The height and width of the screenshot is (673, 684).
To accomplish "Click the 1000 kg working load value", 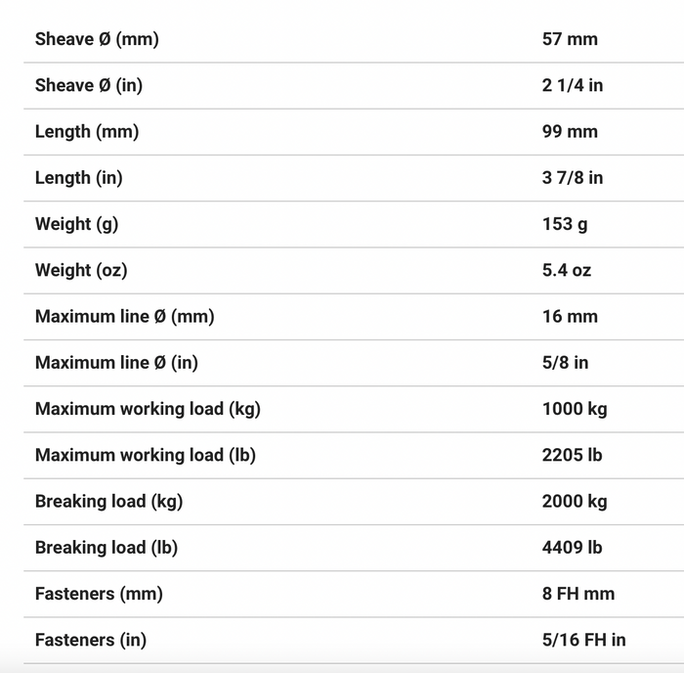I will 575,409.
